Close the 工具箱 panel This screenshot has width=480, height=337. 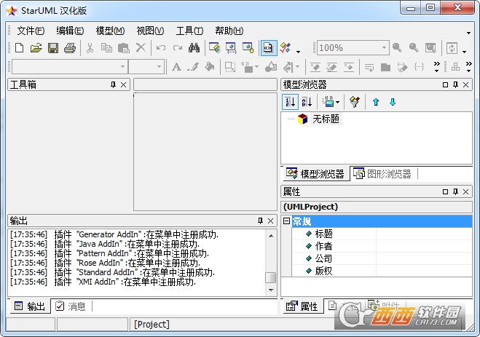coord(123,84)
